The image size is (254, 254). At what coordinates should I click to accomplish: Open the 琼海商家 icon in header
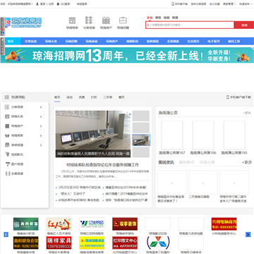click(72, 20)
